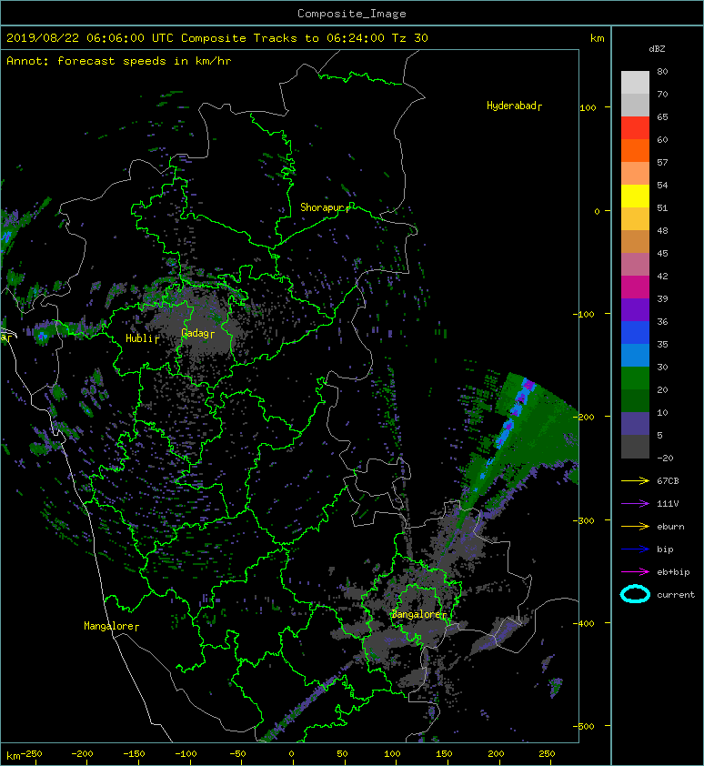Choose the purple swatch between 39 and 36
This screenshot has width=704, height=766.
point(635,309)
